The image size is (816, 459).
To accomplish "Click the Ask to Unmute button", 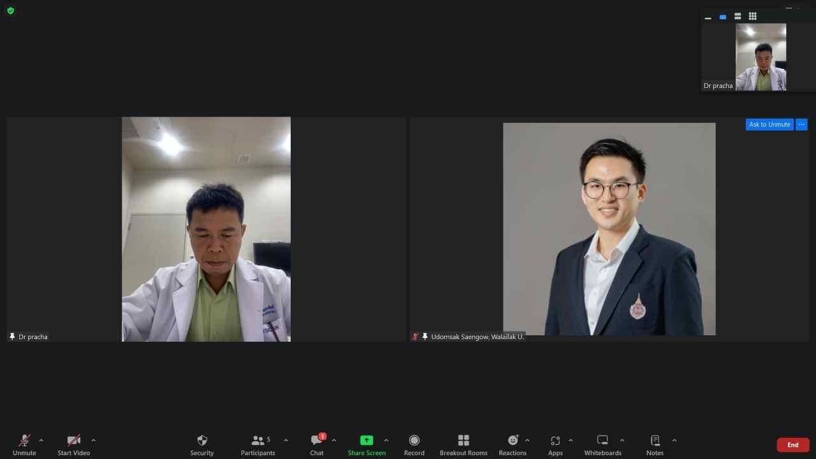I will 769,124.
